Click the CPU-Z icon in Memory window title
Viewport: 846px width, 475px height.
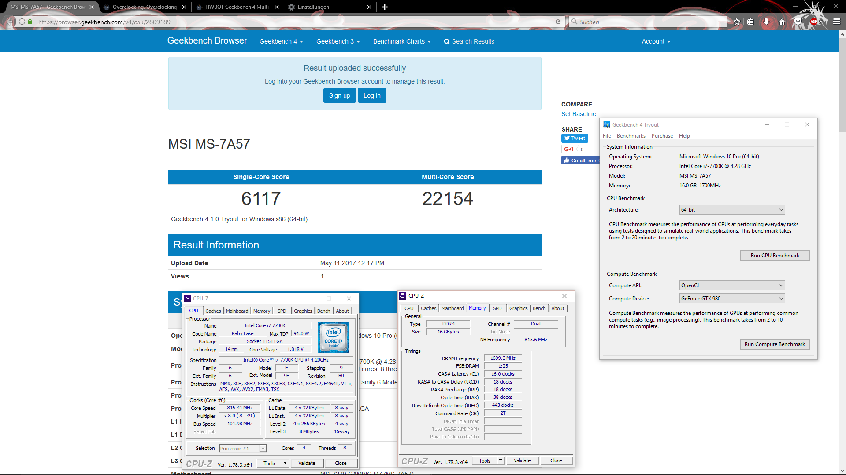[403, 296]
